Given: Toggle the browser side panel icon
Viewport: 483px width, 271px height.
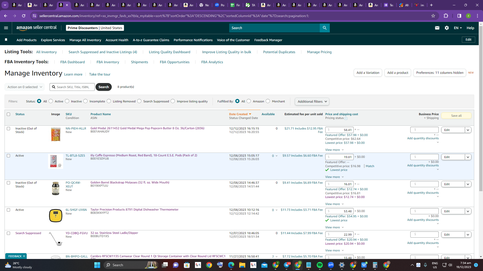Looking at the screenshot, I should 459,16.
